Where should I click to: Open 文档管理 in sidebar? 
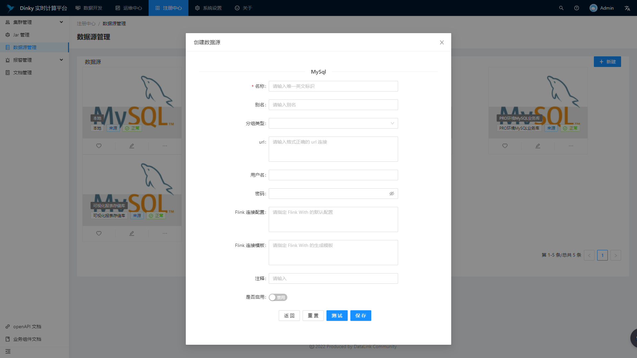35,73
